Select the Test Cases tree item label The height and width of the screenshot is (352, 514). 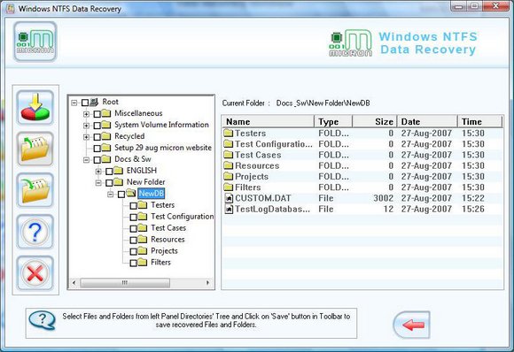point(168,227)
